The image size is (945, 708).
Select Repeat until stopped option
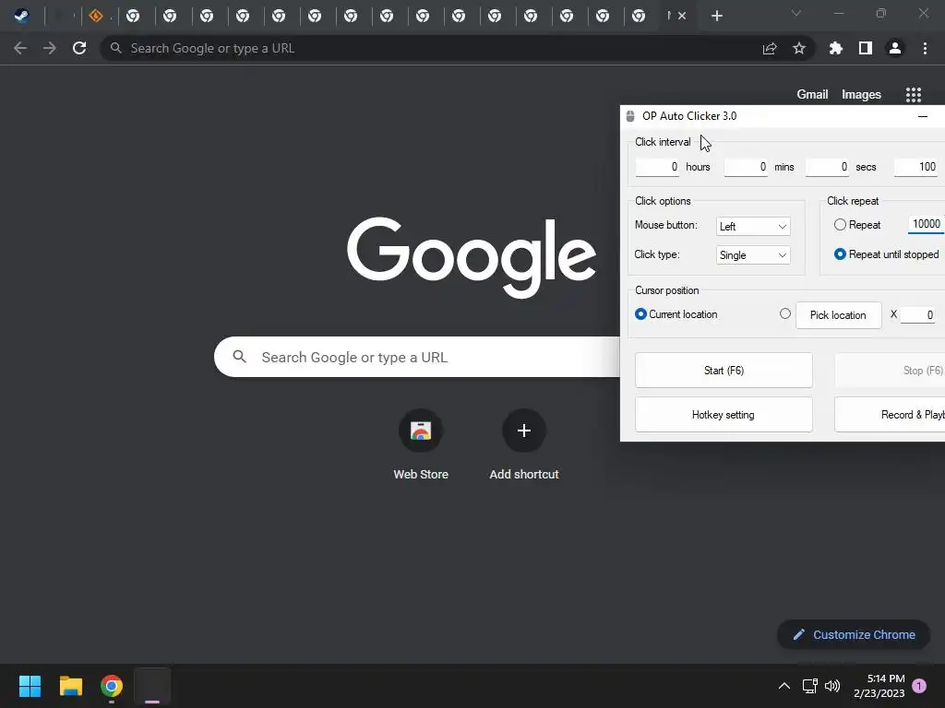tap(840, 254)
